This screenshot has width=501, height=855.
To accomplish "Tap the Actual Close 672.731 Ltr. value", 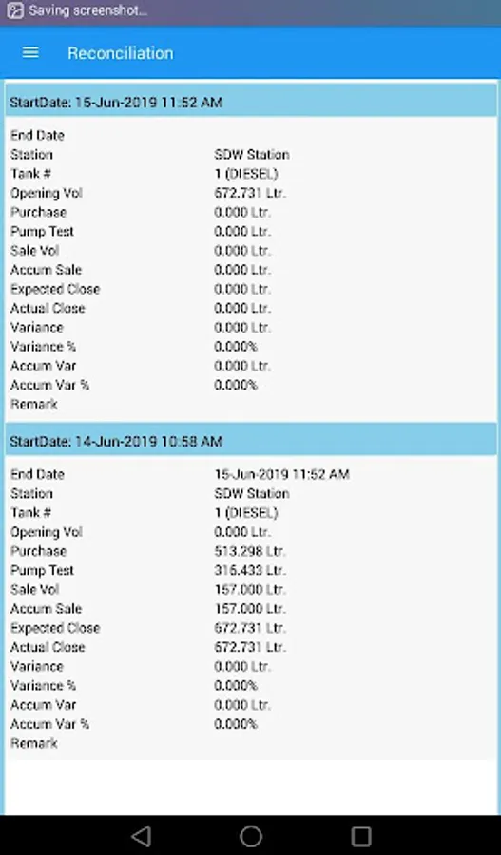I will 250,647.
